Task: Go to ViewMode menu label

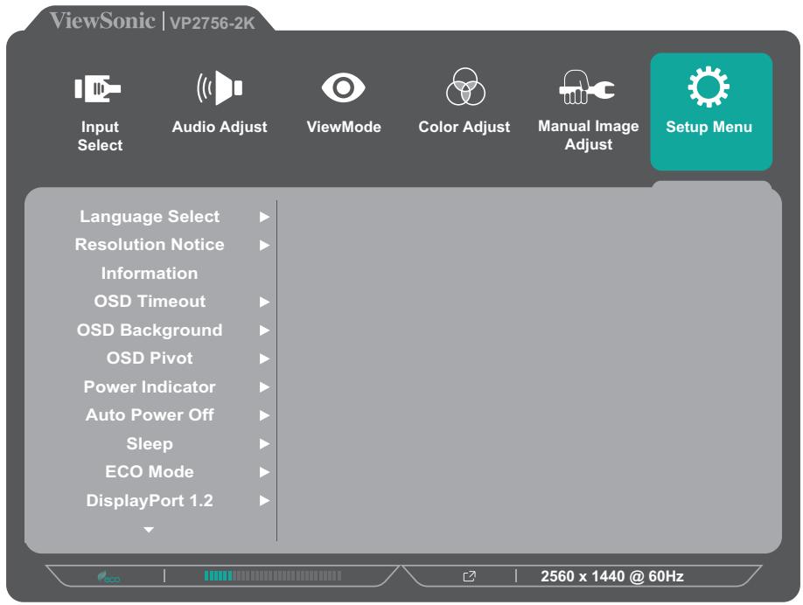Action: point(344,127)
